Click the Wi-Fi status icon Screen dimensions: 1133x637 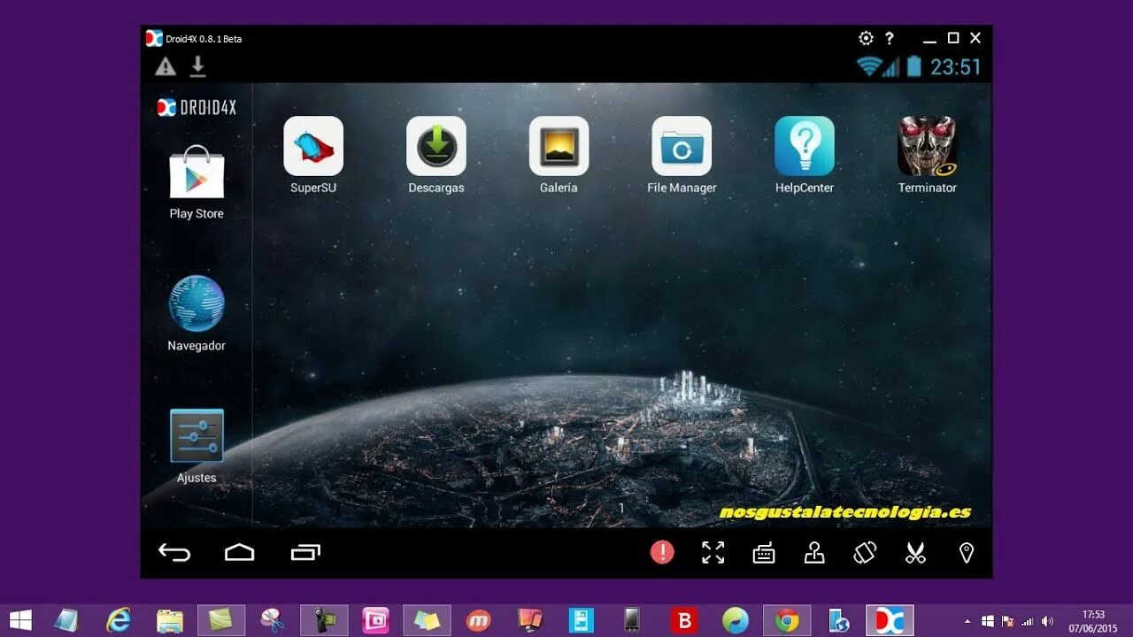(868, 66)
